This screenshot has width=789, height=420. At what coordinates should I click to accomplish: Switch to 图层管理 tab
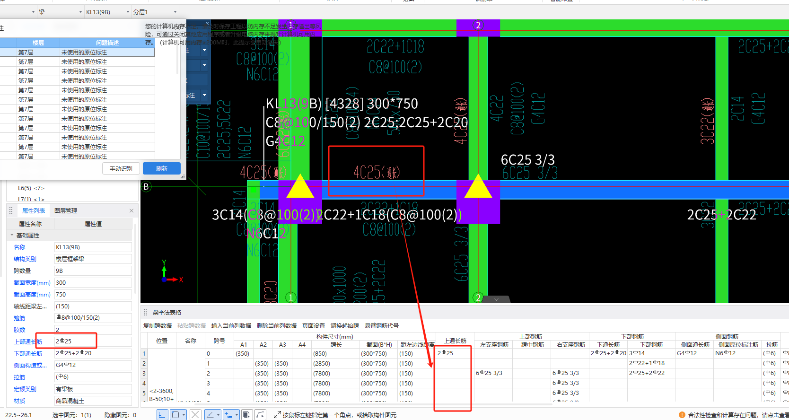coord(66,211)
